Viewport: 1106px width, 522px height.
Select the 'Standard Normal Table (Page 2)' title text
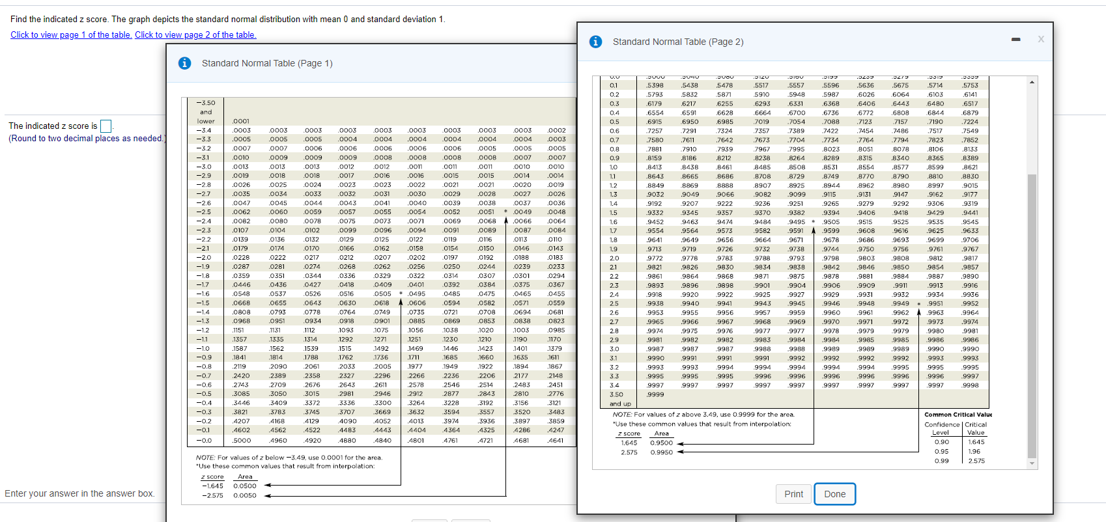coord(678,42)
